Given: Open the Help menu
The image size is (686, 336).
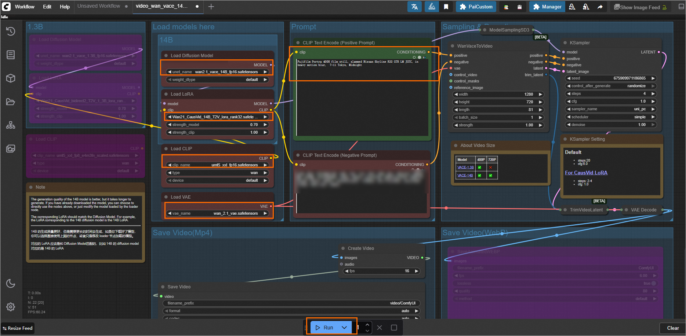Looking at the screenshot, I should pyautogui.click(x=65, y=7).
